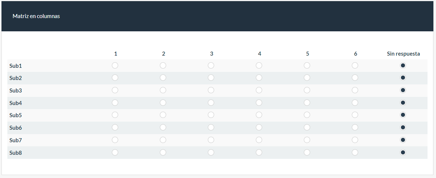Choose option 4 for Sub3

(259, 90)
